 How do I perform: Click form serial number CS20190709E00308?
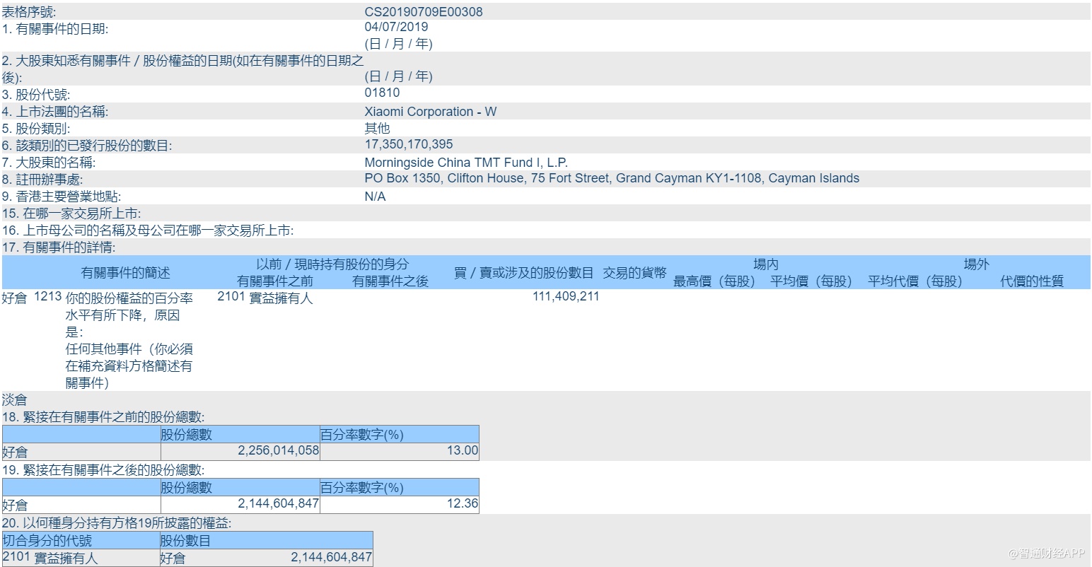tap(424, 11)
